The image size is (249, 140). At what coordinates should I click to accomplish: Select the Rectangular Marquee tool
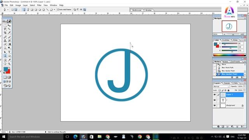point(5,26)
